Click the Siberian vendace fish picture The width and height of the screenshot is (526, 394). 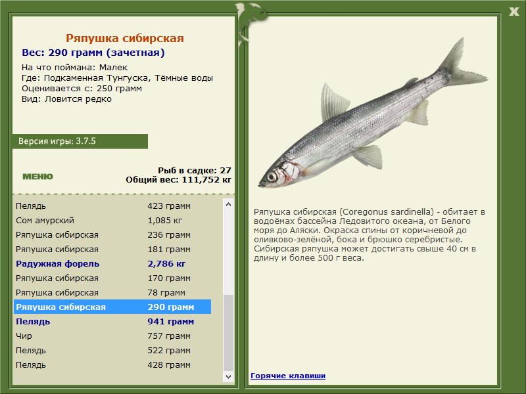pos(372,112)
